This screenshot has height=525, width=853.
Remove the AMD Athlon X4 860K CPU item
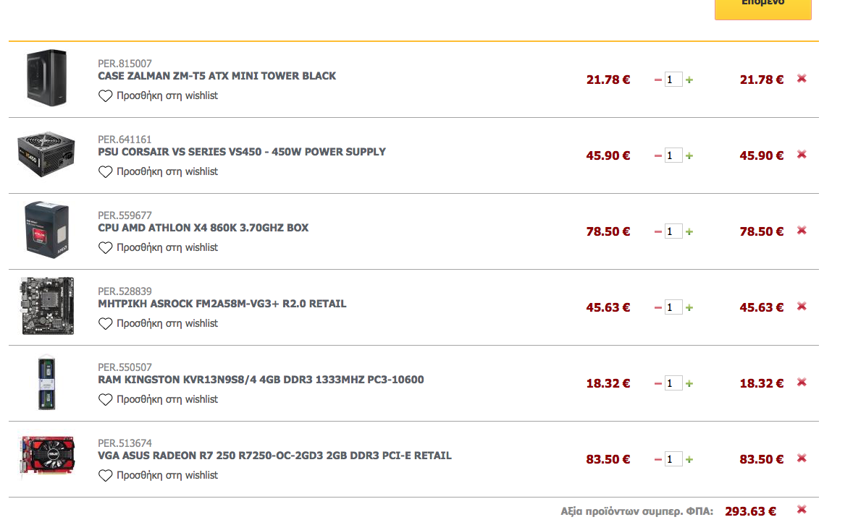802,231
